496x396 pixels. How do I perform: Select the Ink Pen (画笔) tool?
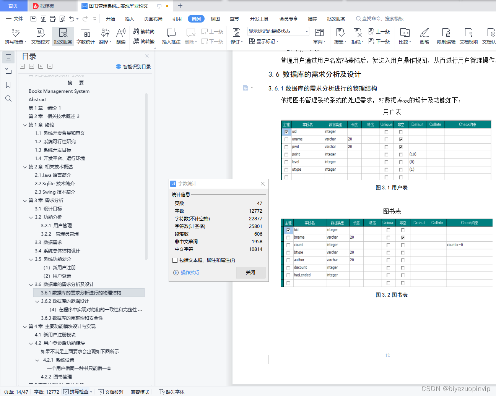(x=424, y=36)
